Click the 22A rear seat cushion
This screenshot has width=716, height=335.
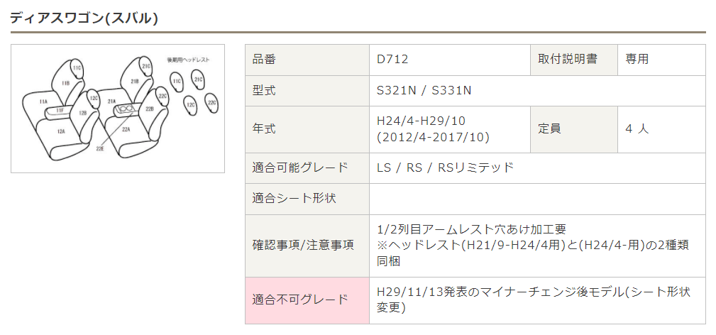tap(126, 131)
